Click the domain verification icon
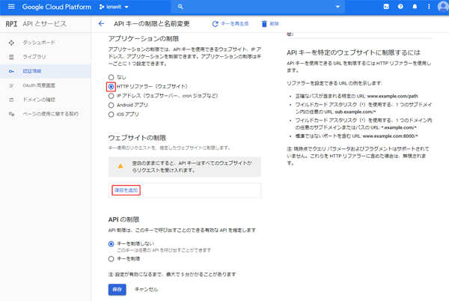449x301 pixels. (11, 100)
